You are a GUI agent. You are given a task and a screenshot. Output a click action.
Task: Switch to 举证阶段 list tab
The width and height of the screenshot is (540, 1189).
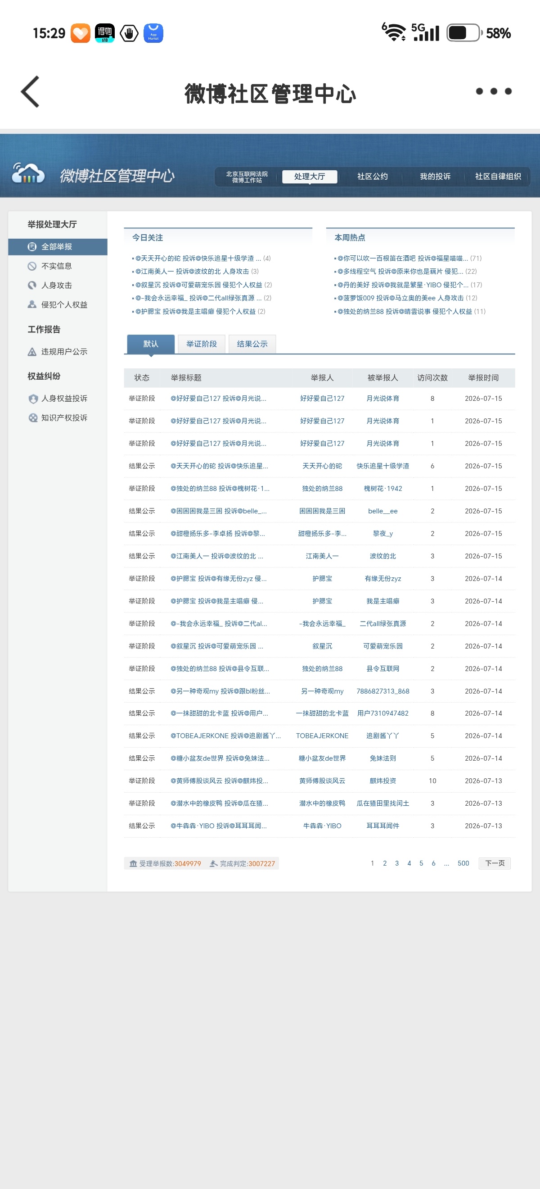[202, 345]
